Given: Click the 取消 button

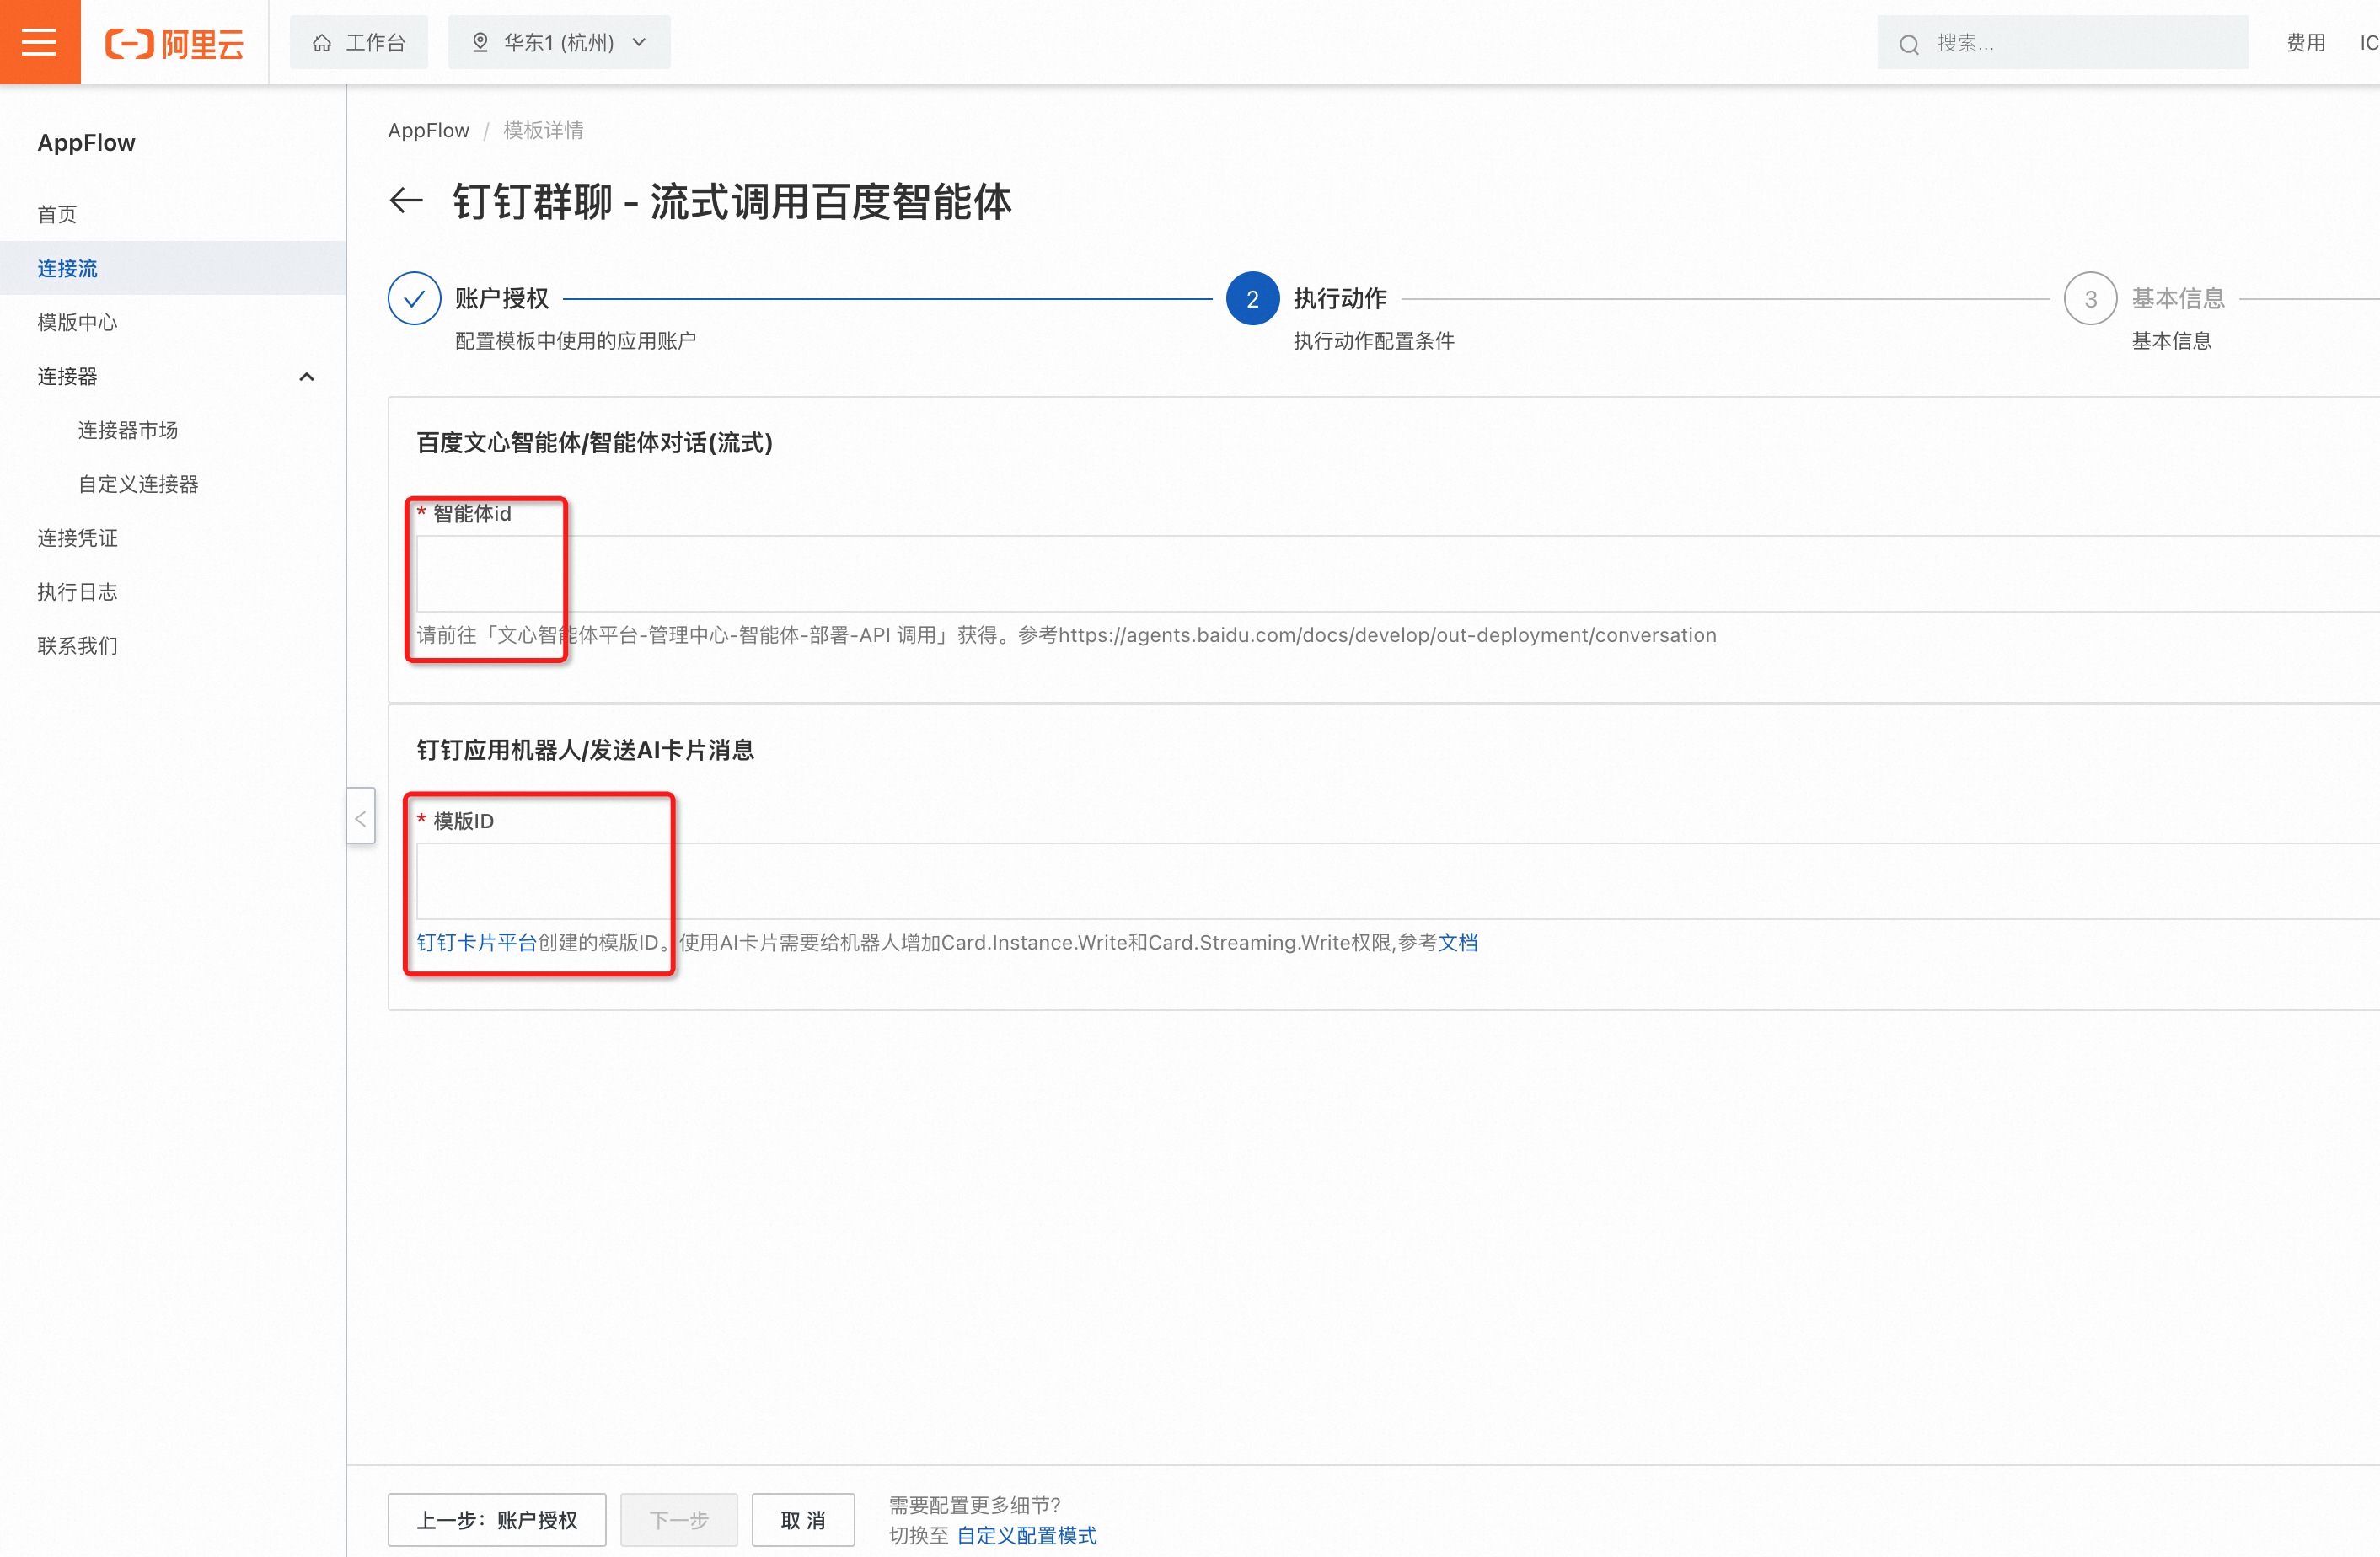Looking at the screenshot, I should pyautogui.click(x=803, y=1519).
